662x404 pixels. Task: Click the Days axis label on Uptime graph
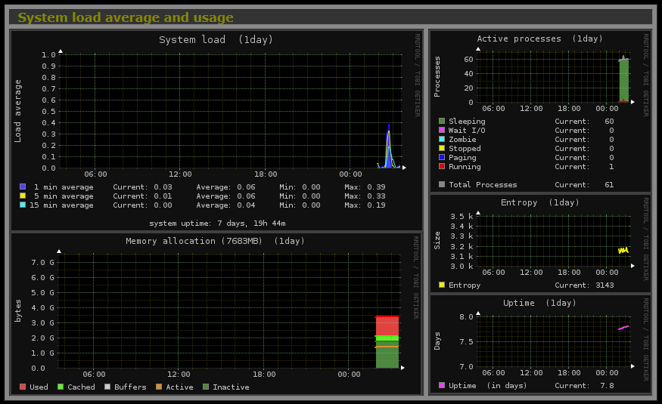coord(437,341)
